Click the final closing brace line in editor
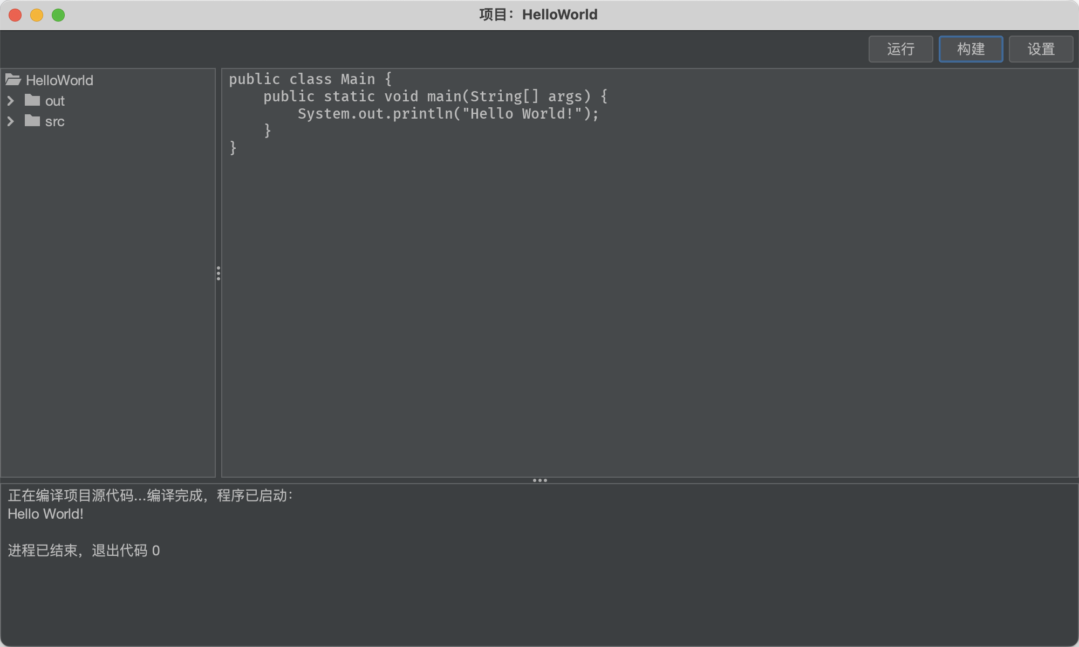This screenshot has width=1079, height=647. click(x=233, y=148)
